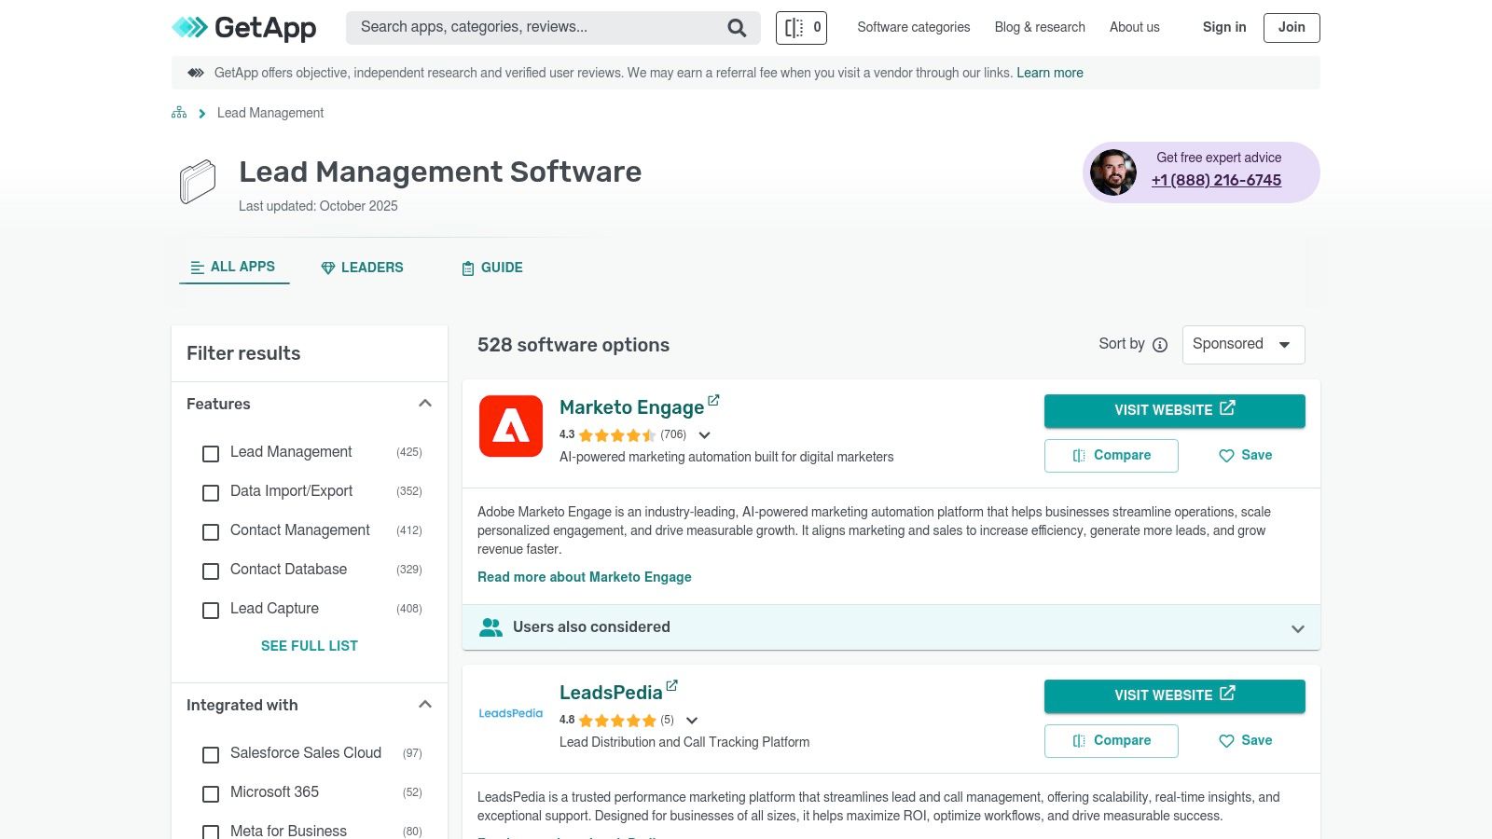Open the Guide tab
The image size is (1492, 839).
(x=492, y=268)
